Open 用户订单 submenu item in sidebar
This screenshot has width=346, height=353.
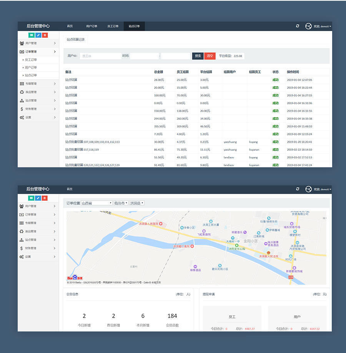31,68
